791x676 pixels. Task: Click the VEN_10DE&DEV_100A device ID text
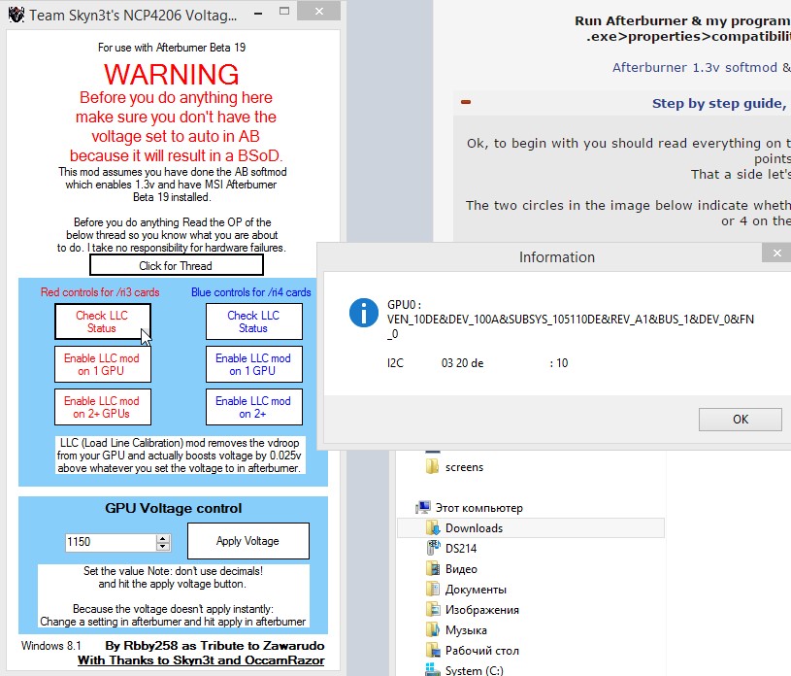coord(570,326)
